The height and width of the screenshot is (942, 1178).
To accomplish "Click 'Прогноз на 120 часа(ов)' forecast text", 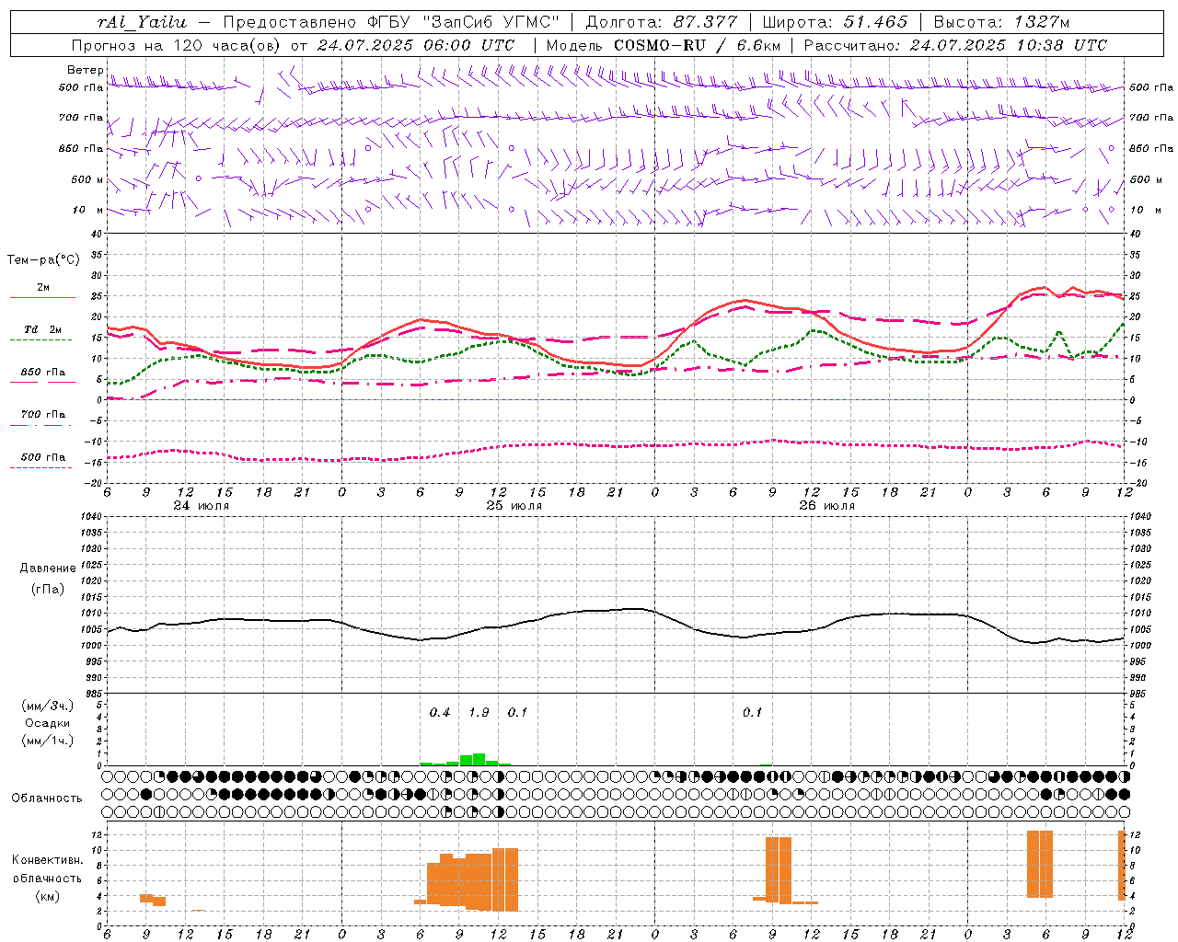I will pos(177,45).
